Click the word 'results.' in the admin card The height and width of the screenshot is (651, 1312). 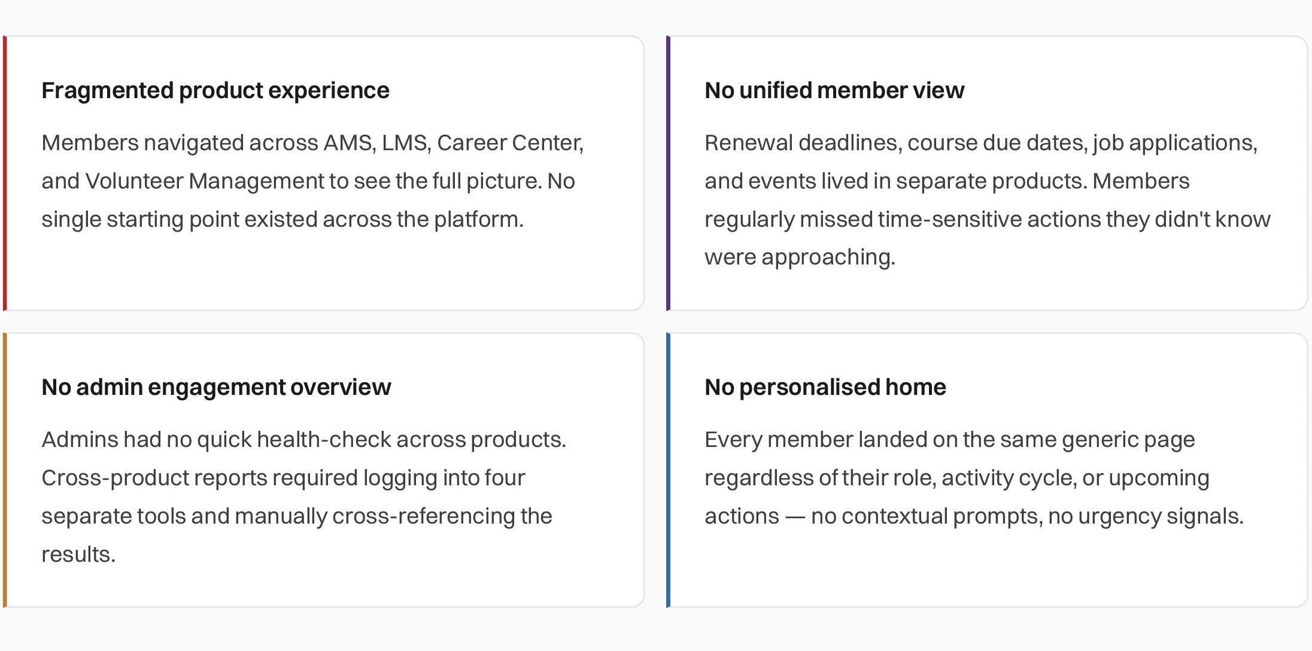click(x=78, y=554)
